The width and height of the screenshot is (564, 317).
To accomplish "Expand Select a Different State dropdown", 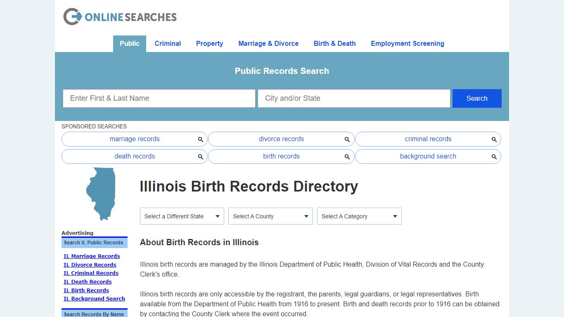I will [x=182, y=216].
